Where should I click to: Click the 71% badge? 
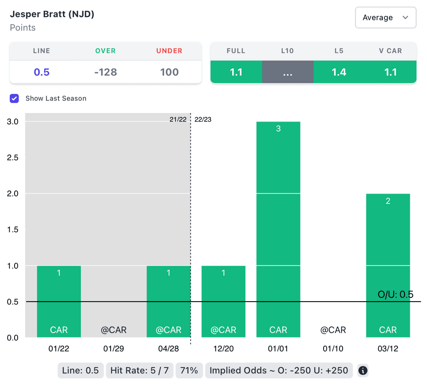click(x=189, y=370)
